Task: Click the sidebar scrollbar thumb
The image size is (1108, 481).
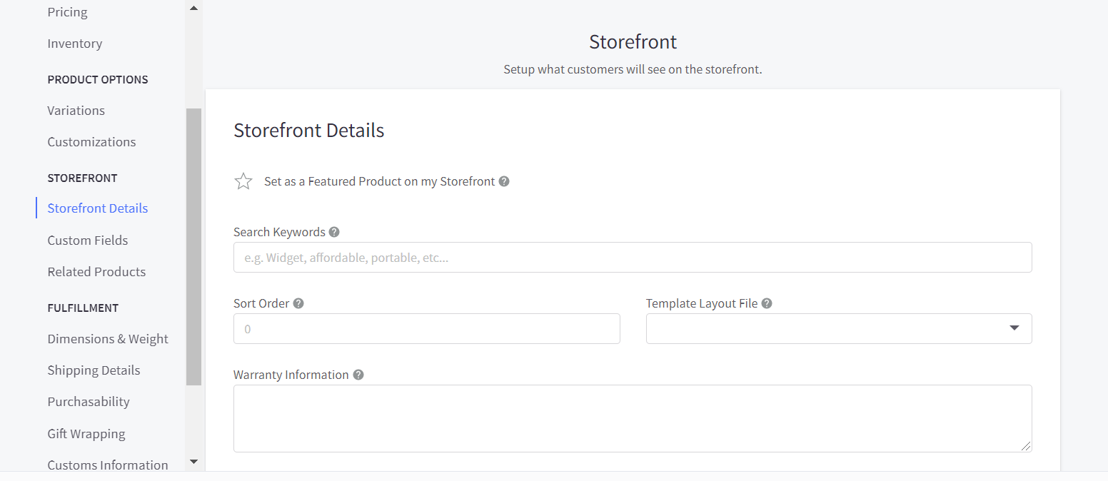Action: click(x=193, y=246)
